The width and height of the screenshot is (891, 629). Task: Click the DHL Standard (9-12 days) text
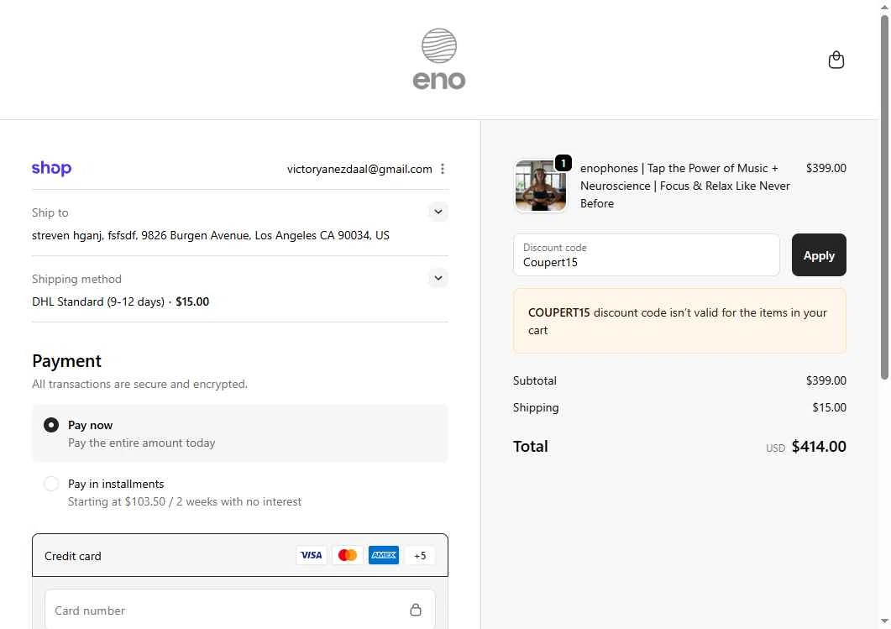click(97, 301)
